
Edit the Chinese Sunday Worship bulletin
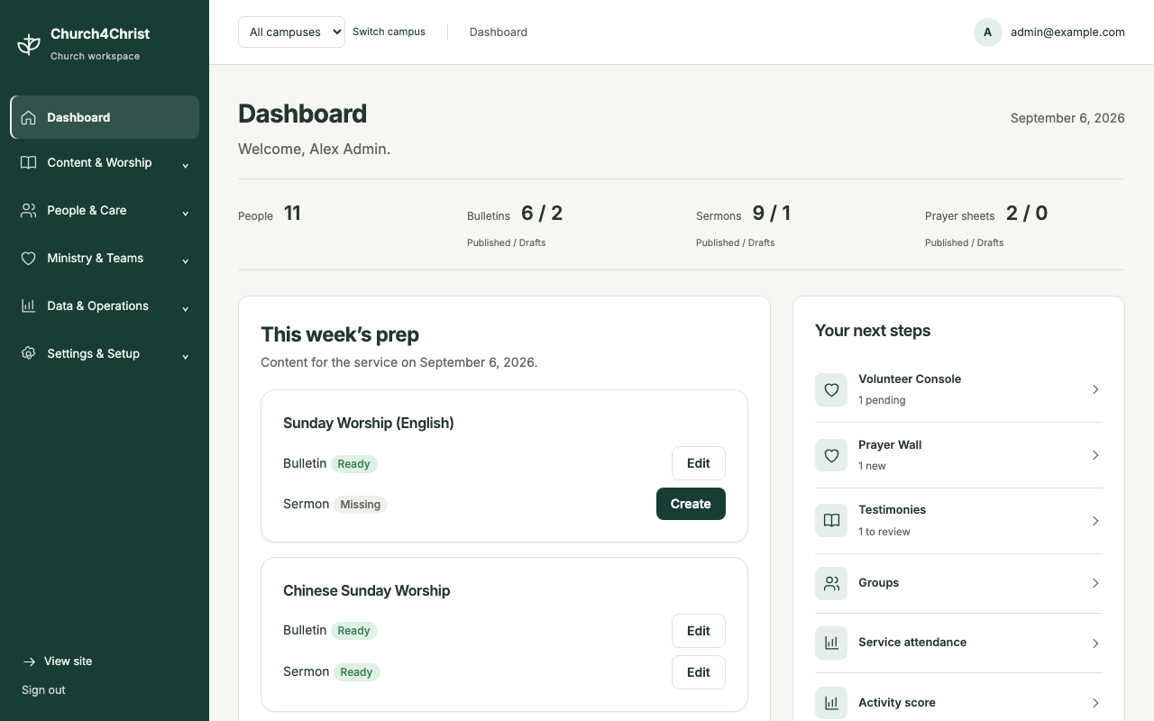(699, 631)
